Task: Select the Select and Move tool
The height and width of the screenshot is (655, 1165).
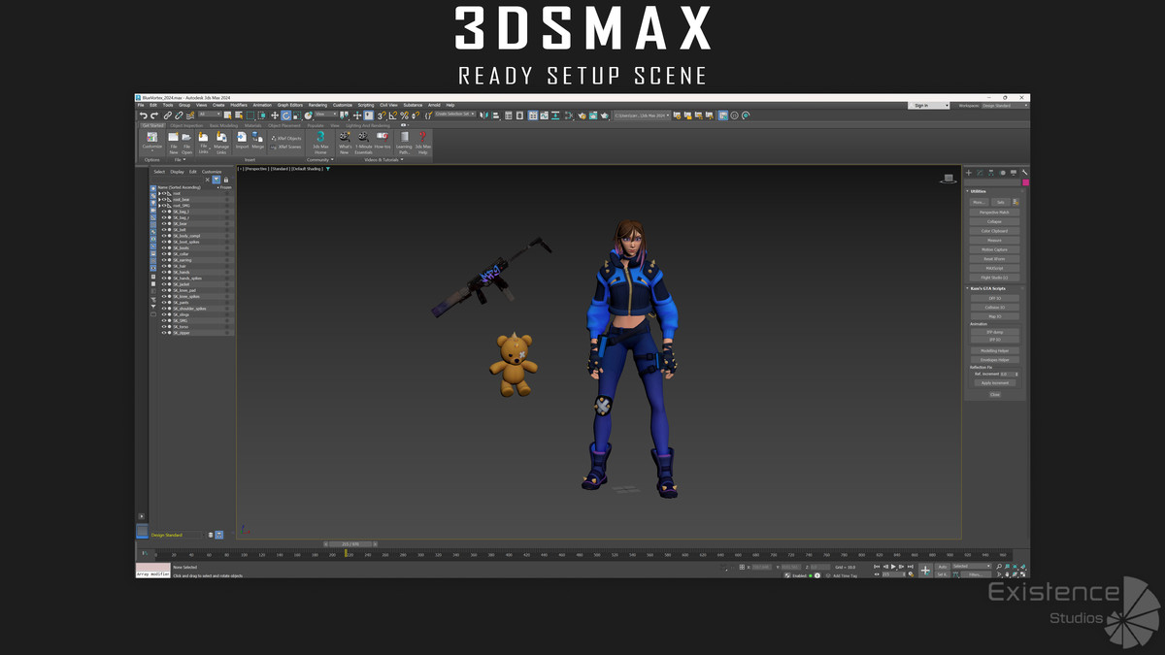Action: pyautogui.click(x=276, y=115)
